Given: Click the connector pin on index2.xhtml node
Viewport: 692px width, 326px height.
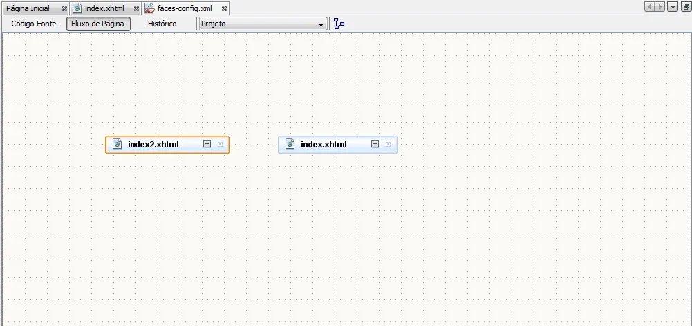Looking at the screenshot, I should pos(221,144).
